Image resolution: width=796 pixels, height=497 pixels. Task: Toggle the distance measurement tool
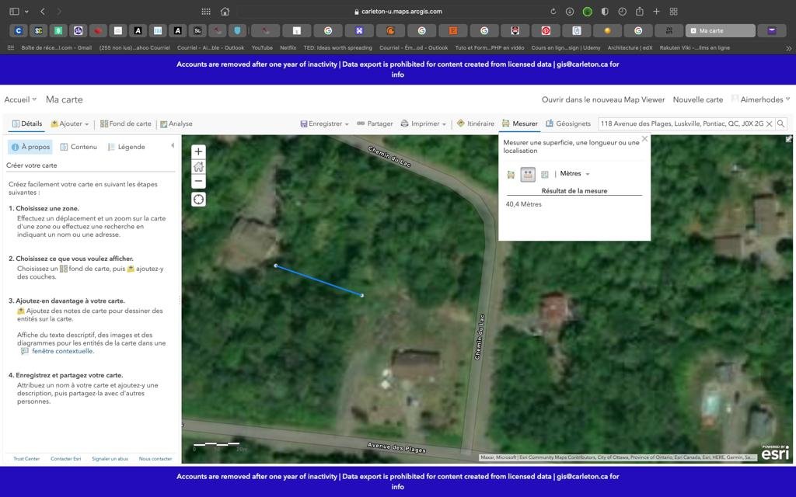[528, 174]
